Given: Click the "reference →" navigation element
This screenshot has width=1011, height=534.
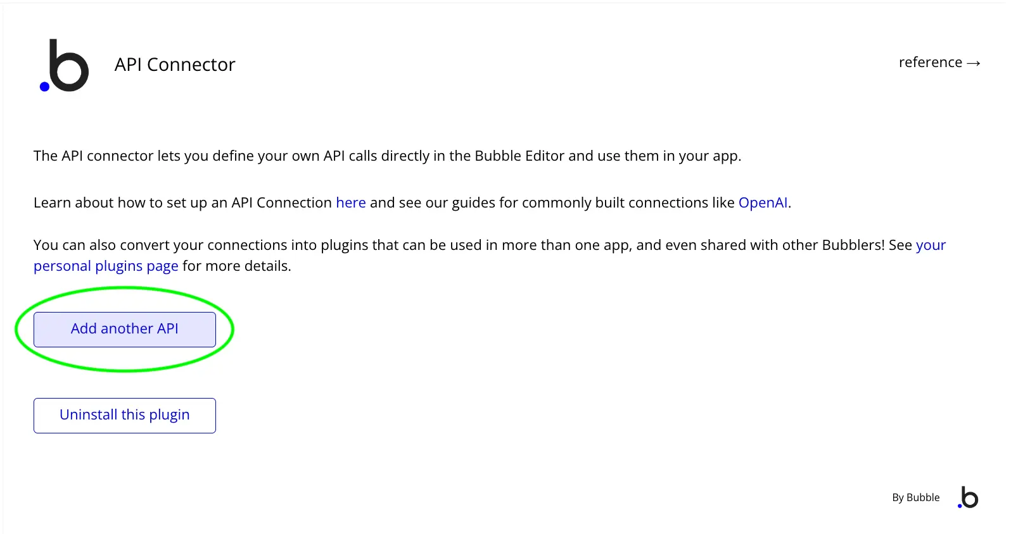Looking at the screenshot, I should pos(939,62).
